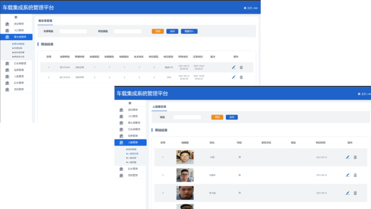Delete the second face blacklist record via trash icon
The image size is (371, 209).
355,175
